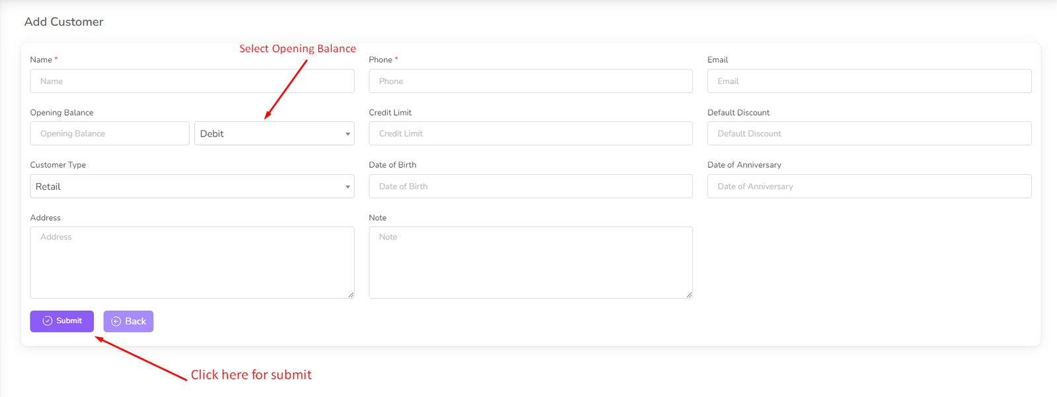Click the checkmark icon on Submit button

[48, 321]
